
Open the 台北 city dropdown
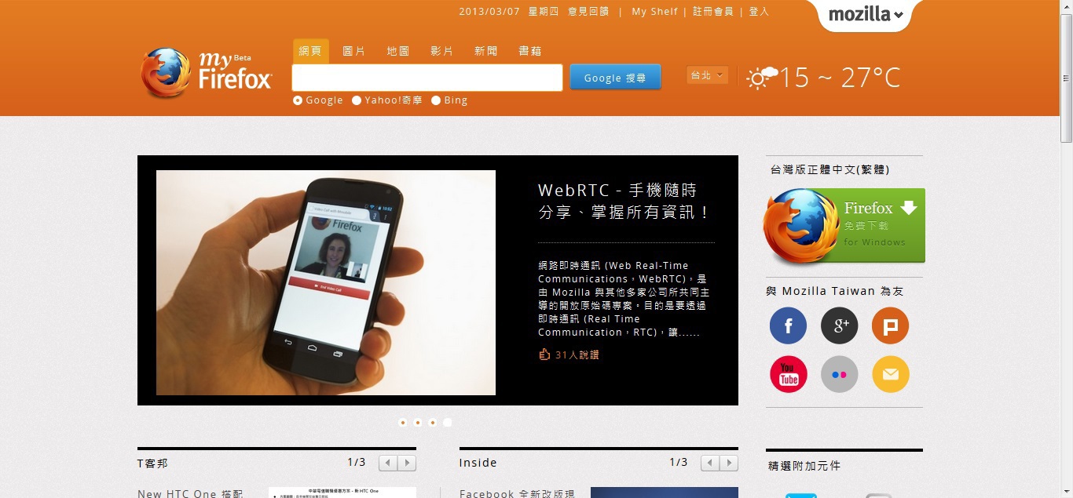707,75
